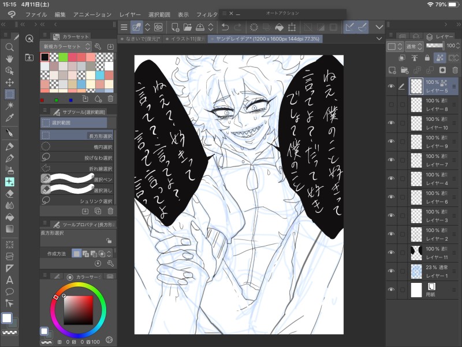Select the Move layer tool
462x347 pixels.
pos(9,82)
